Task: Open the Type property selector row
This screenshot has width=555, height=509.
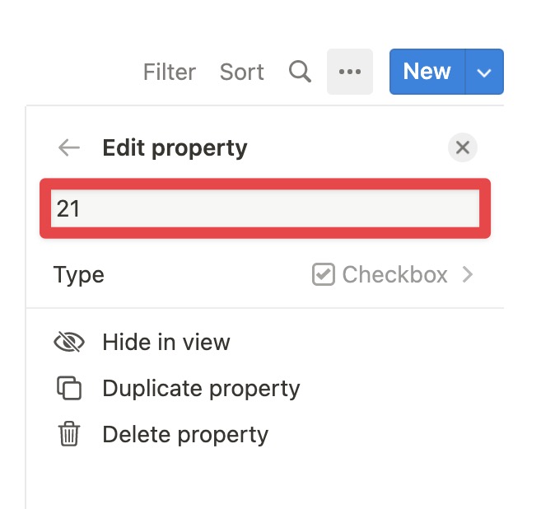Action: coord(265,274)
